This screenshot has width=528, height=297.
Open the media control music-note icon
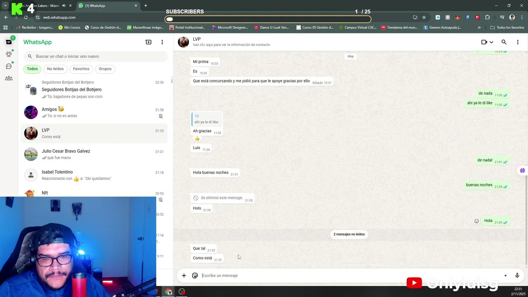point(502,17)
